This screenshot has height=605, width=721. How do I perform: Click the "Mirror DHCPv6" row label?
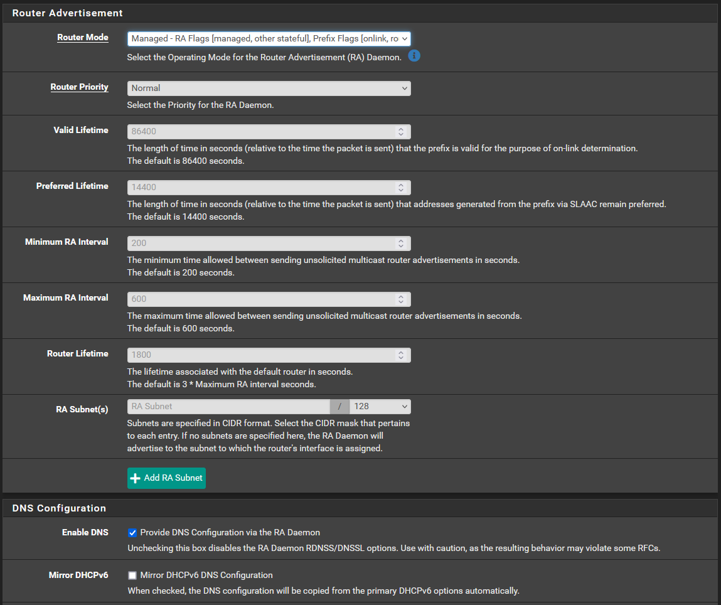[x=78, y=575]
